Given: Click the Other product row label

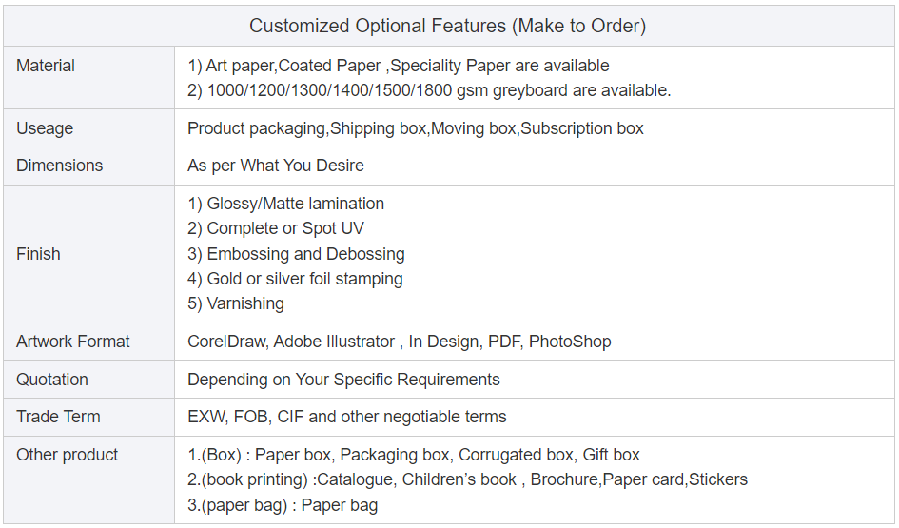Looking at the screenshot, I should point(68,455).
